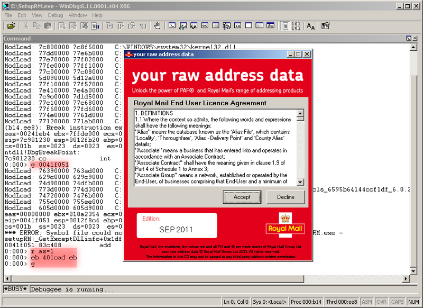Click the 'r ax=1' command line
423x308 pixels.
click(x=42, y=251)
